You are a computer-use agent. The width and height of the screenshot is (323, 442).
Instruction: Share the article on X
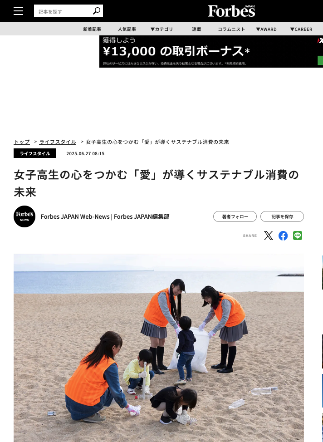click(x=268, y=236)
